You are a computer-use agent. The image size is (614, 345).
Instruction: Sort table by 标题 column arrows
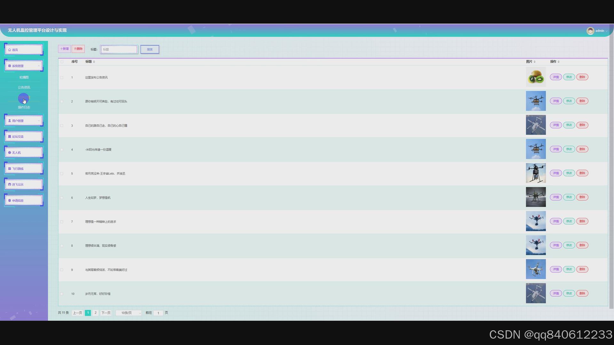94,62
